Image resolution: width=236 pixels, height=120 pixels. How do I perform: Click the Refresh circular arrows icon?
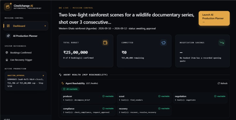(219, 83)
